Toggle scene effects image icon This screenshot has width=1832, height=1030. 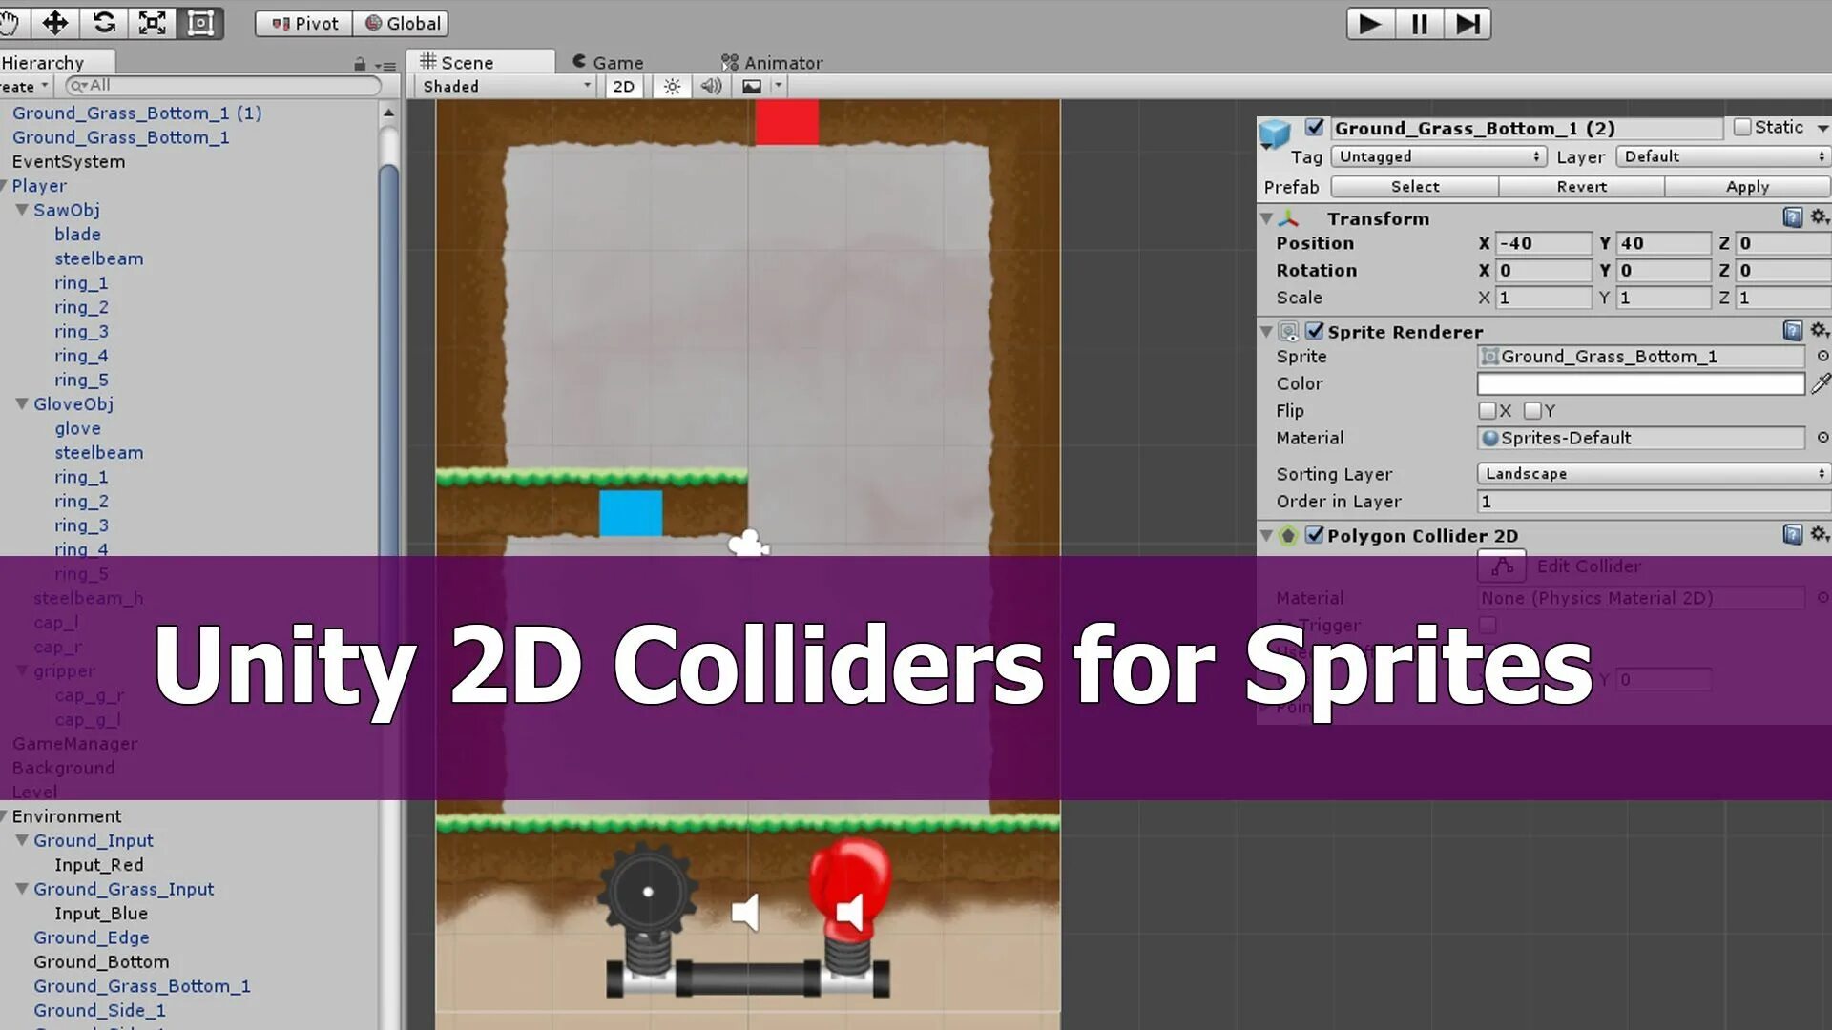coord(752,86)
